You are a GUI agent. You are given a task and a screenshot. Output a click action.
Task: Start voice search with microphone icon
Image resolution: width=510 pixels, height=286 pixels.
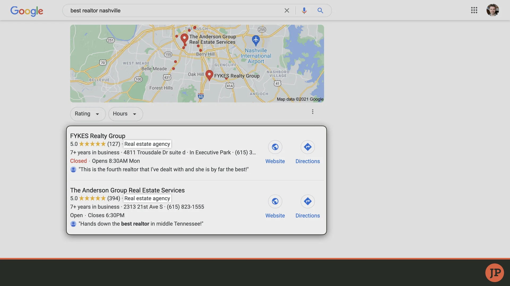304,11
